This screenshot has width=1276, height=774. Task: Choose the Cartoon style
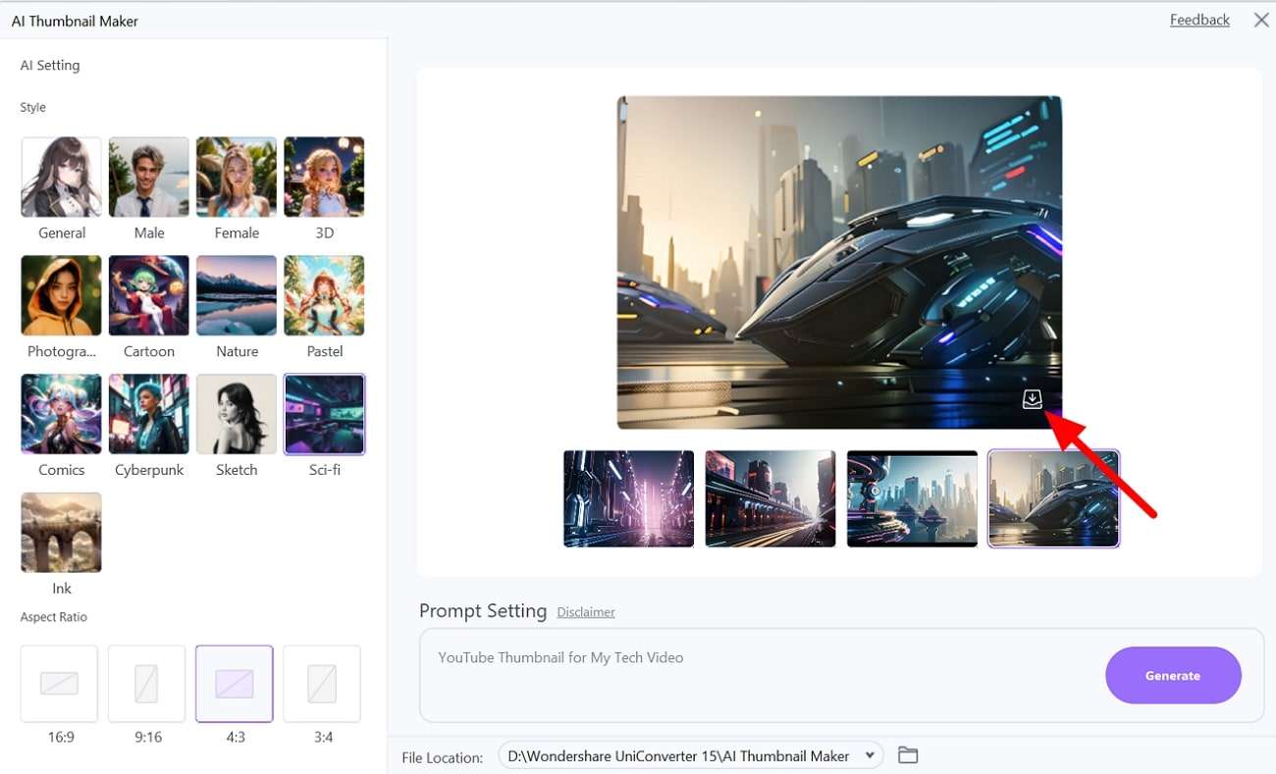point(148,295)
